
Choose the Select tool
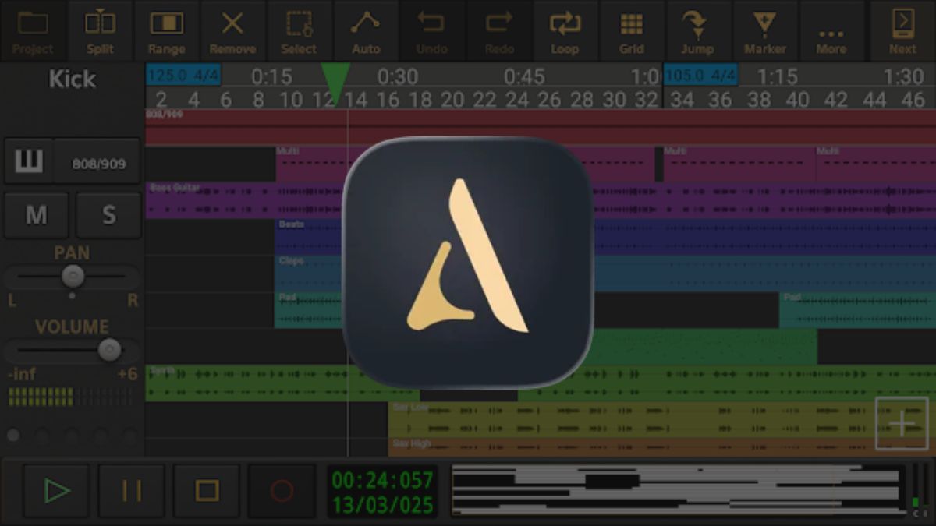pyautogui.click(x=299, y=31)
